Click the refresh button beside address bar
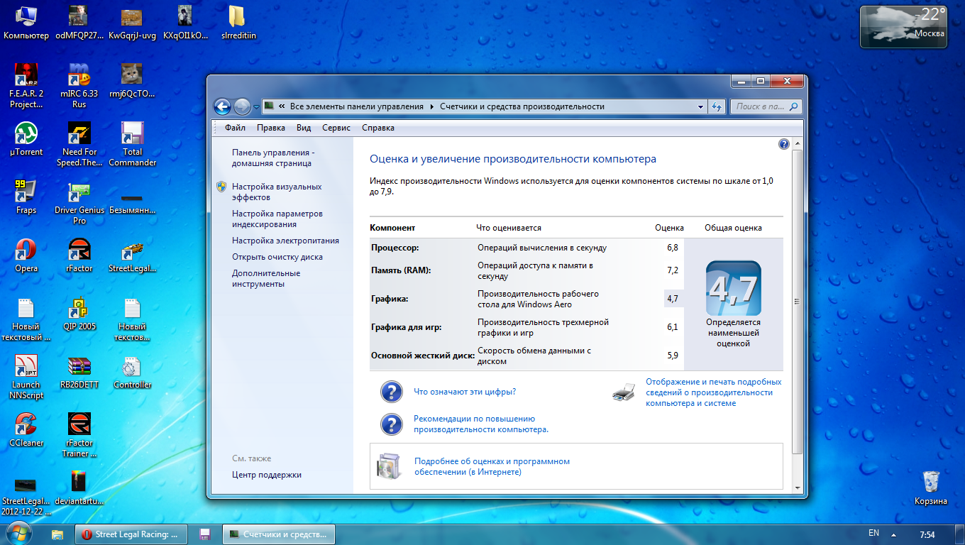 [x=717, y=106]
